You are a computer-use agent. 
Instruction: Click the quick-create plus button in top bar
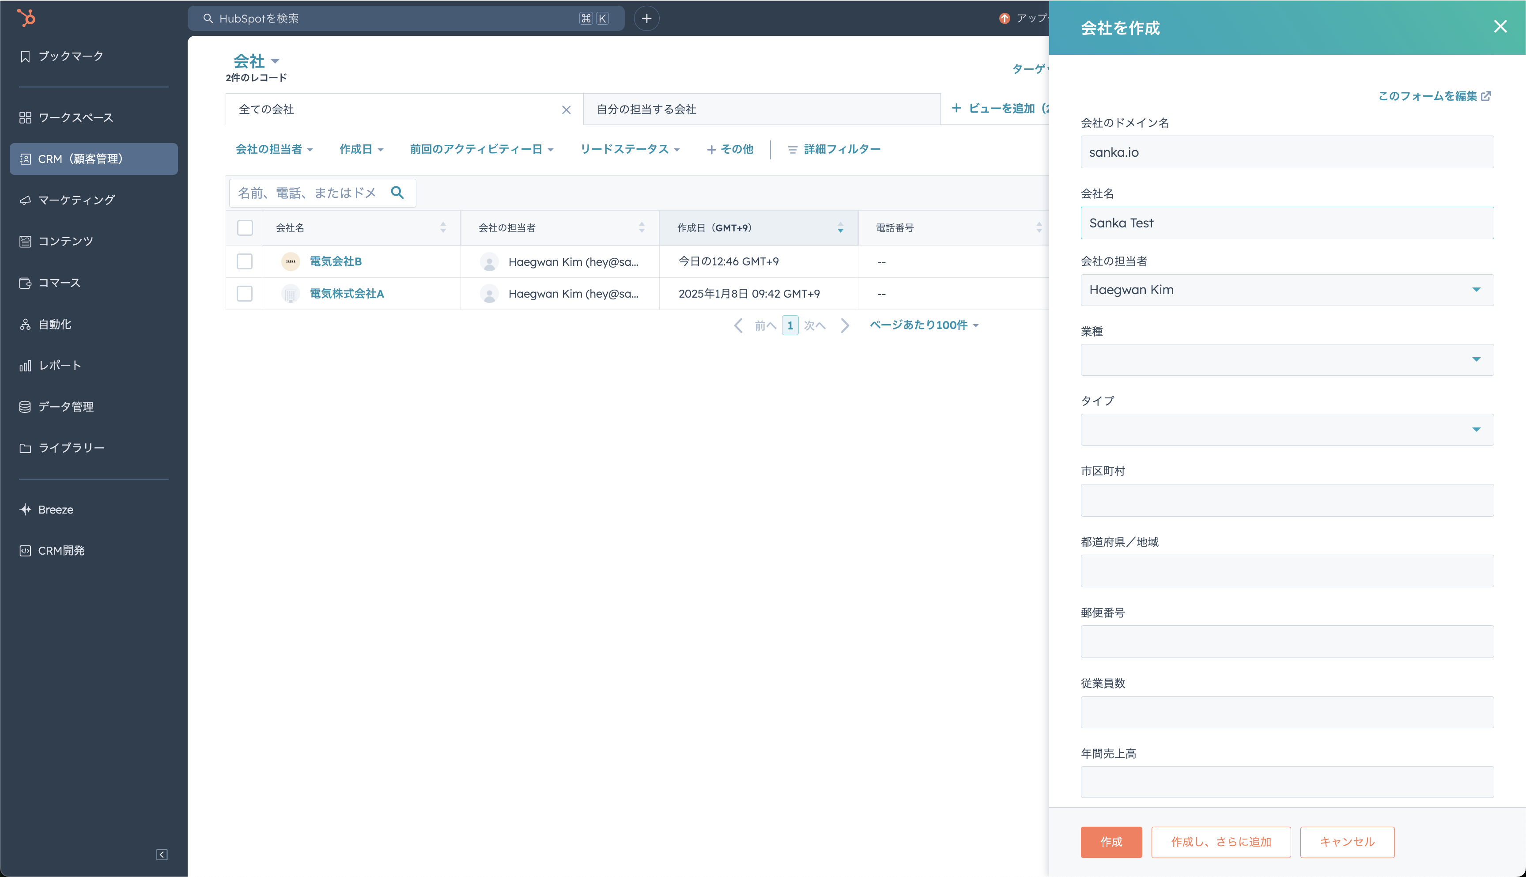646,19
